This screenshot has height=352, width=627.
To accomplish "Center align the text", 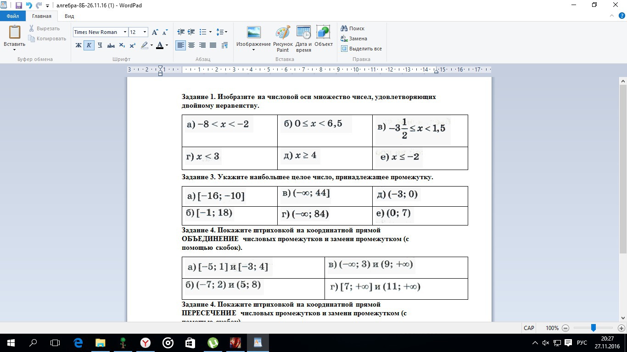I will (191, 45).
